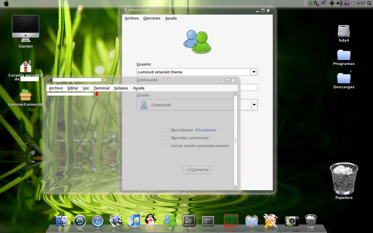Click the Conectar button

[197, 170]
